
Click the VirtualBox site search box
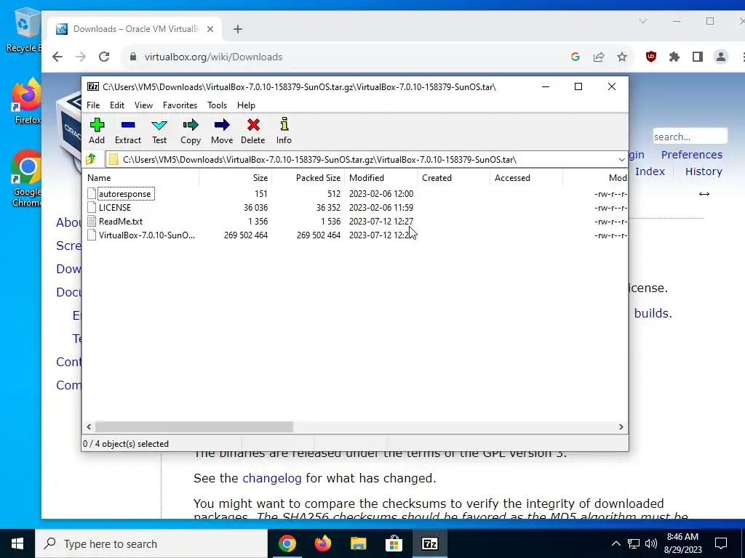(690, 137)
